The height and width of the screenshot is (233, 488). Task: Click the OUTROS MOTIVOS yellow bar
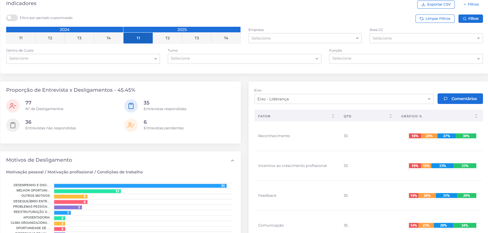click(71, 196)
